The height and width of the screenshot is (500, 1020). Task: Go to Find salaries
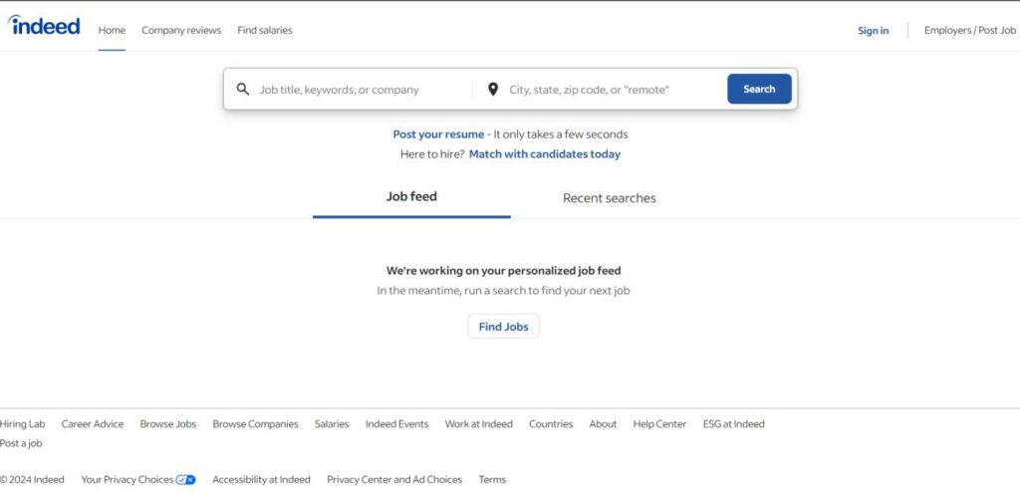(x=265, y=30)
